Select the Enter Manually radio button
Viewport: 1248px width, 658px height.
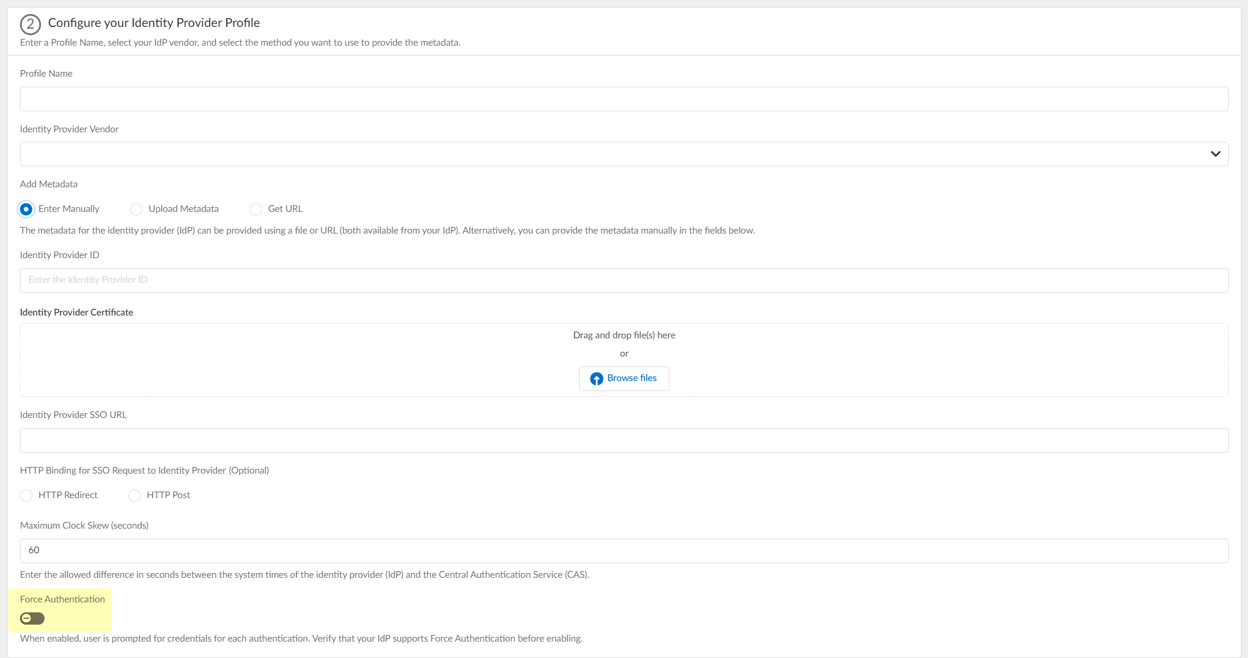pos(26,209)
